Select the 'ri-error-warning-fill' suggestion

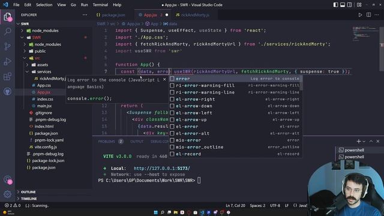(x=235, y=85)
